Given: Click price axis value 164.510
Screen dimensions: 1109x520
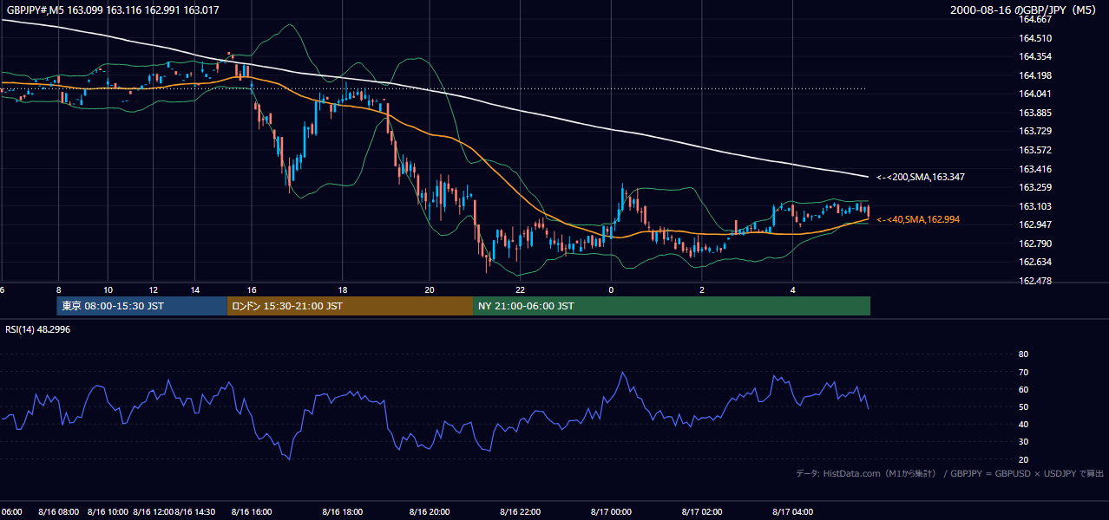Looking at the screenshot, I should [x=1035, y=38].
